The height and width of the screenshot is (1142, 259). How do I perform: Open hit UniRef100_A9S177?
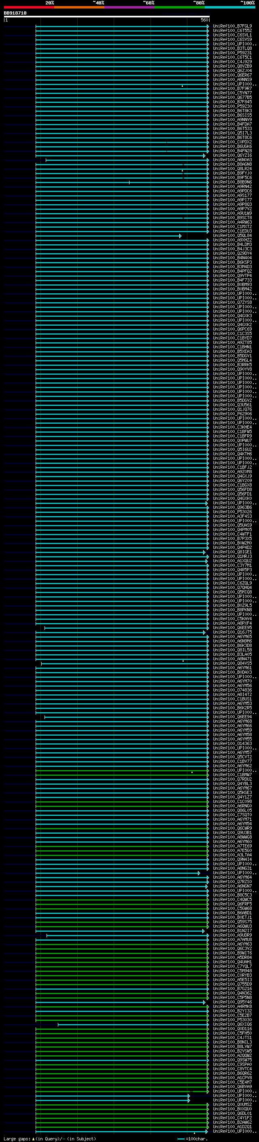232,196
